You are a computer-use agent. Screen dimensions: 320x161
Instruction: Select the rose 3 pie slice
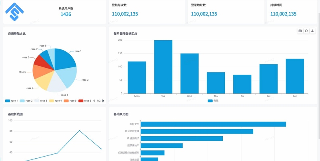coord(56,83)
